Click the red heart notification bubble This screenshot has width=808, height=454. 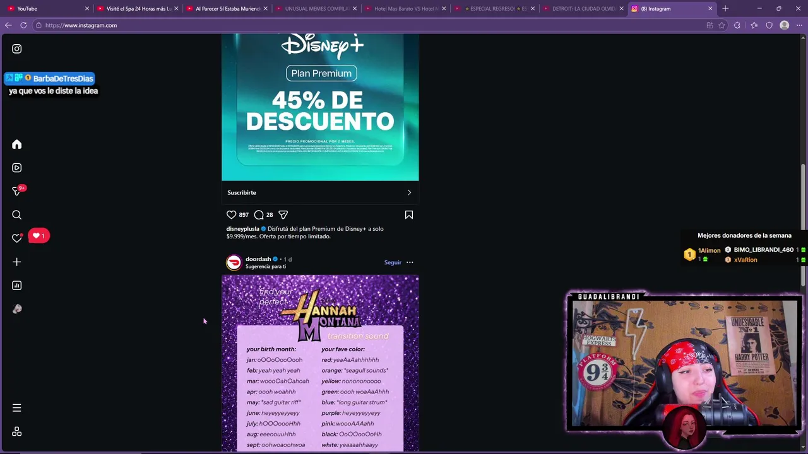click(39, 236)
